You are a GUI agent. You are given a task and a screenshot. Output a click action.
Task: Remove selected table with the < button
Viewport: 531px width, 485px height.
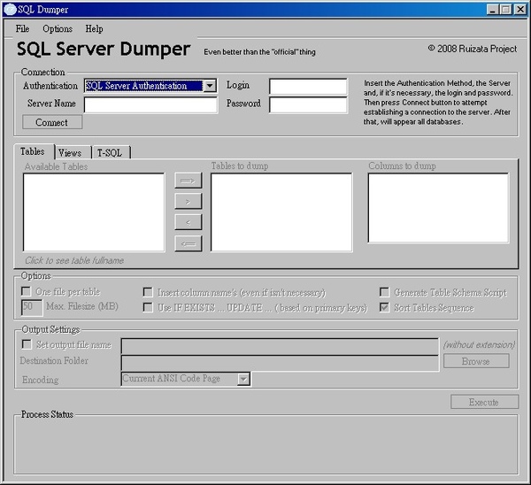(x=189, y=222)
